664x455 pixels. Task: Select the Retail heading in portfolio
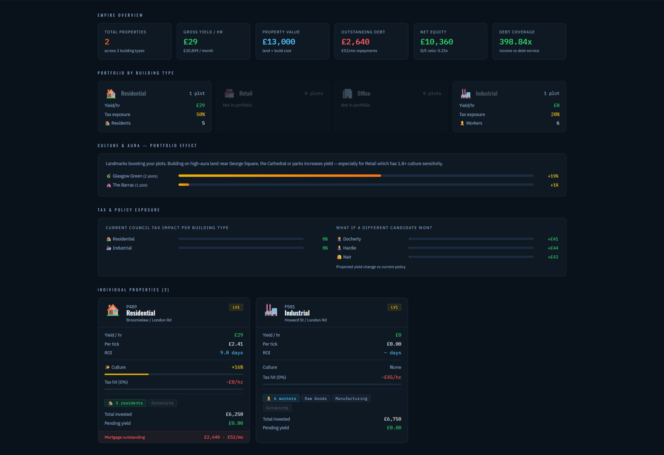246,93
